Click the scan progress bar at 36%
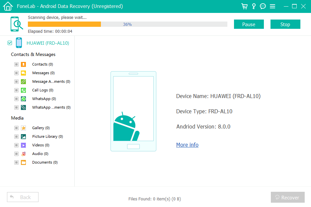Screen dimensions: 311x207 coord(127,24)
